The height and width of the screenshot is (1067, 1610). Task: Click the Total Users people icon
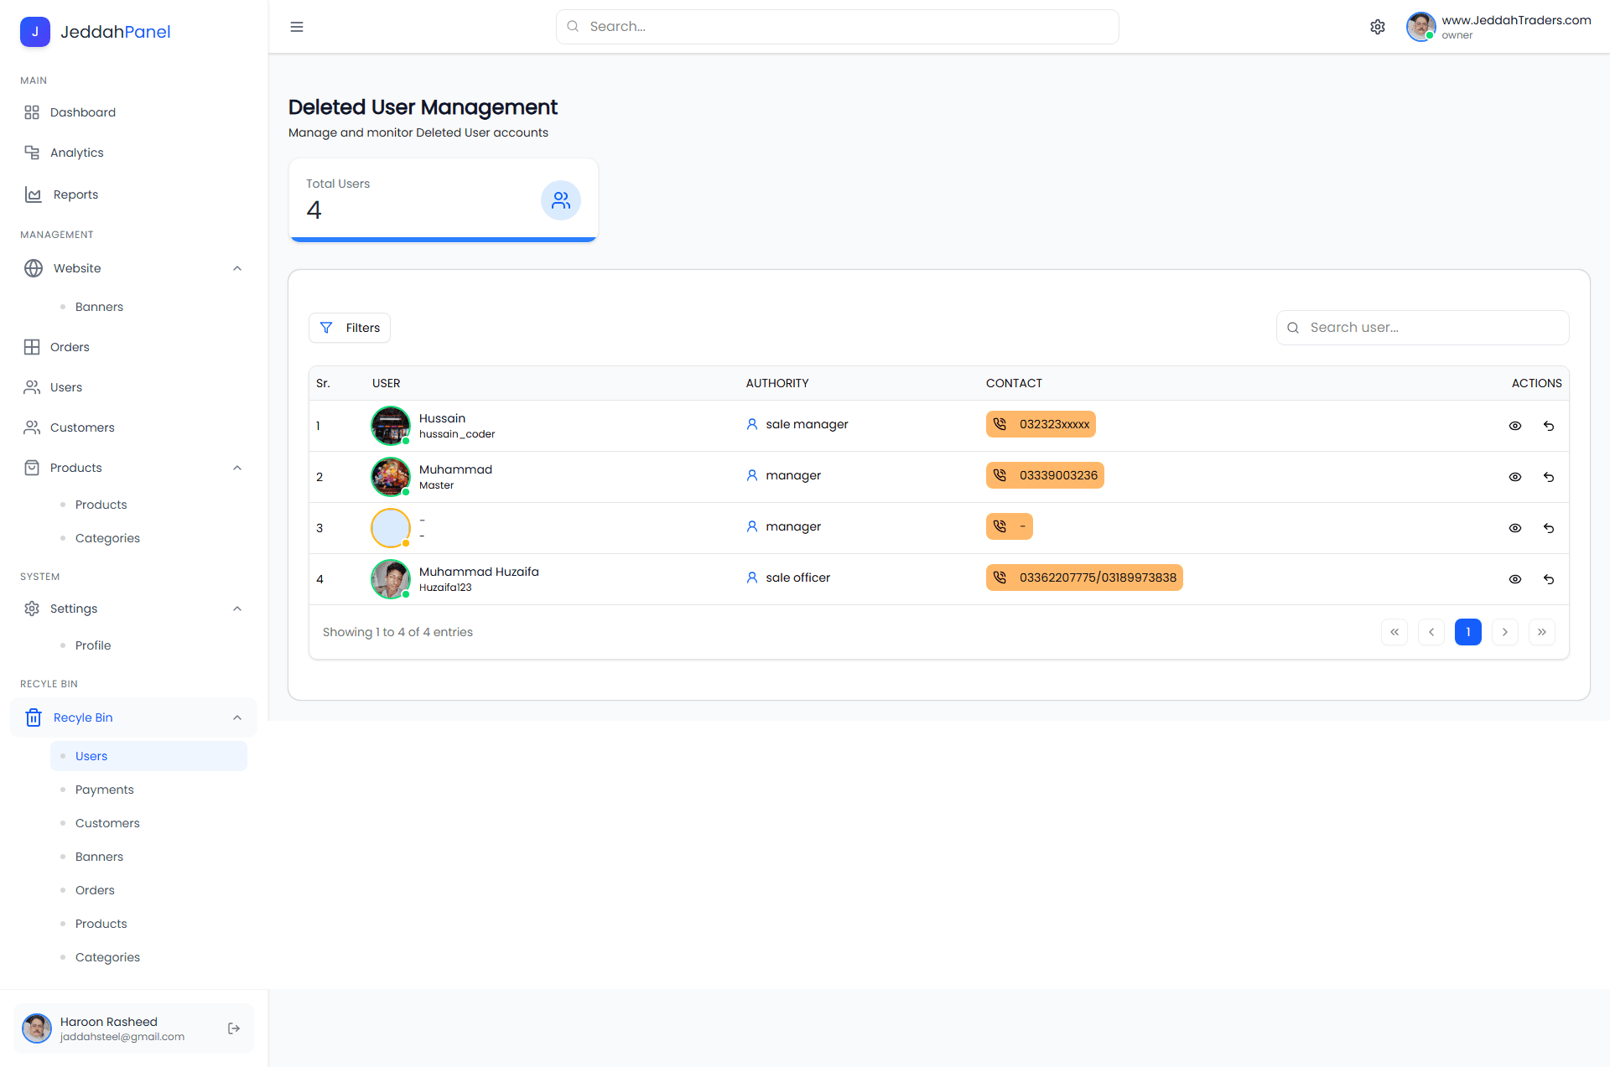(561, 200)
